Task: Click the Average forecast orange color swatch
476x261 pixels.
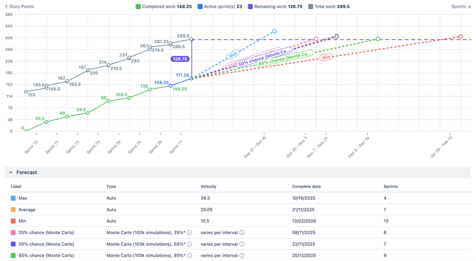Action: click(13, 210)
